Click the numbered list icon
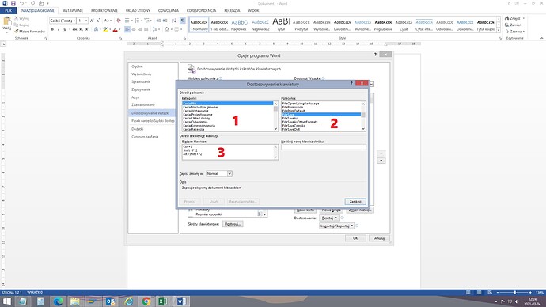The height and width of the screenshot is (307, 546). tap(137, 21)
